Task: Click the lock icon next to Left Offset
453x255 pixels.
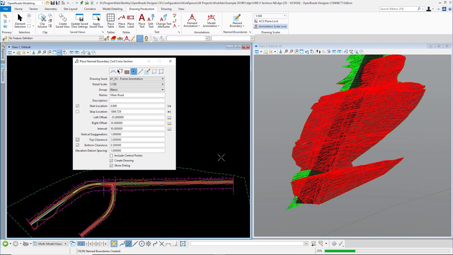Action: 169,117
